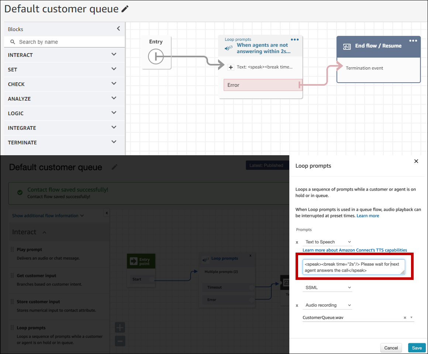
Task: Click the zoom-out minus icon on the canvas
Action: pyautogui.click(x=120, y=341)
